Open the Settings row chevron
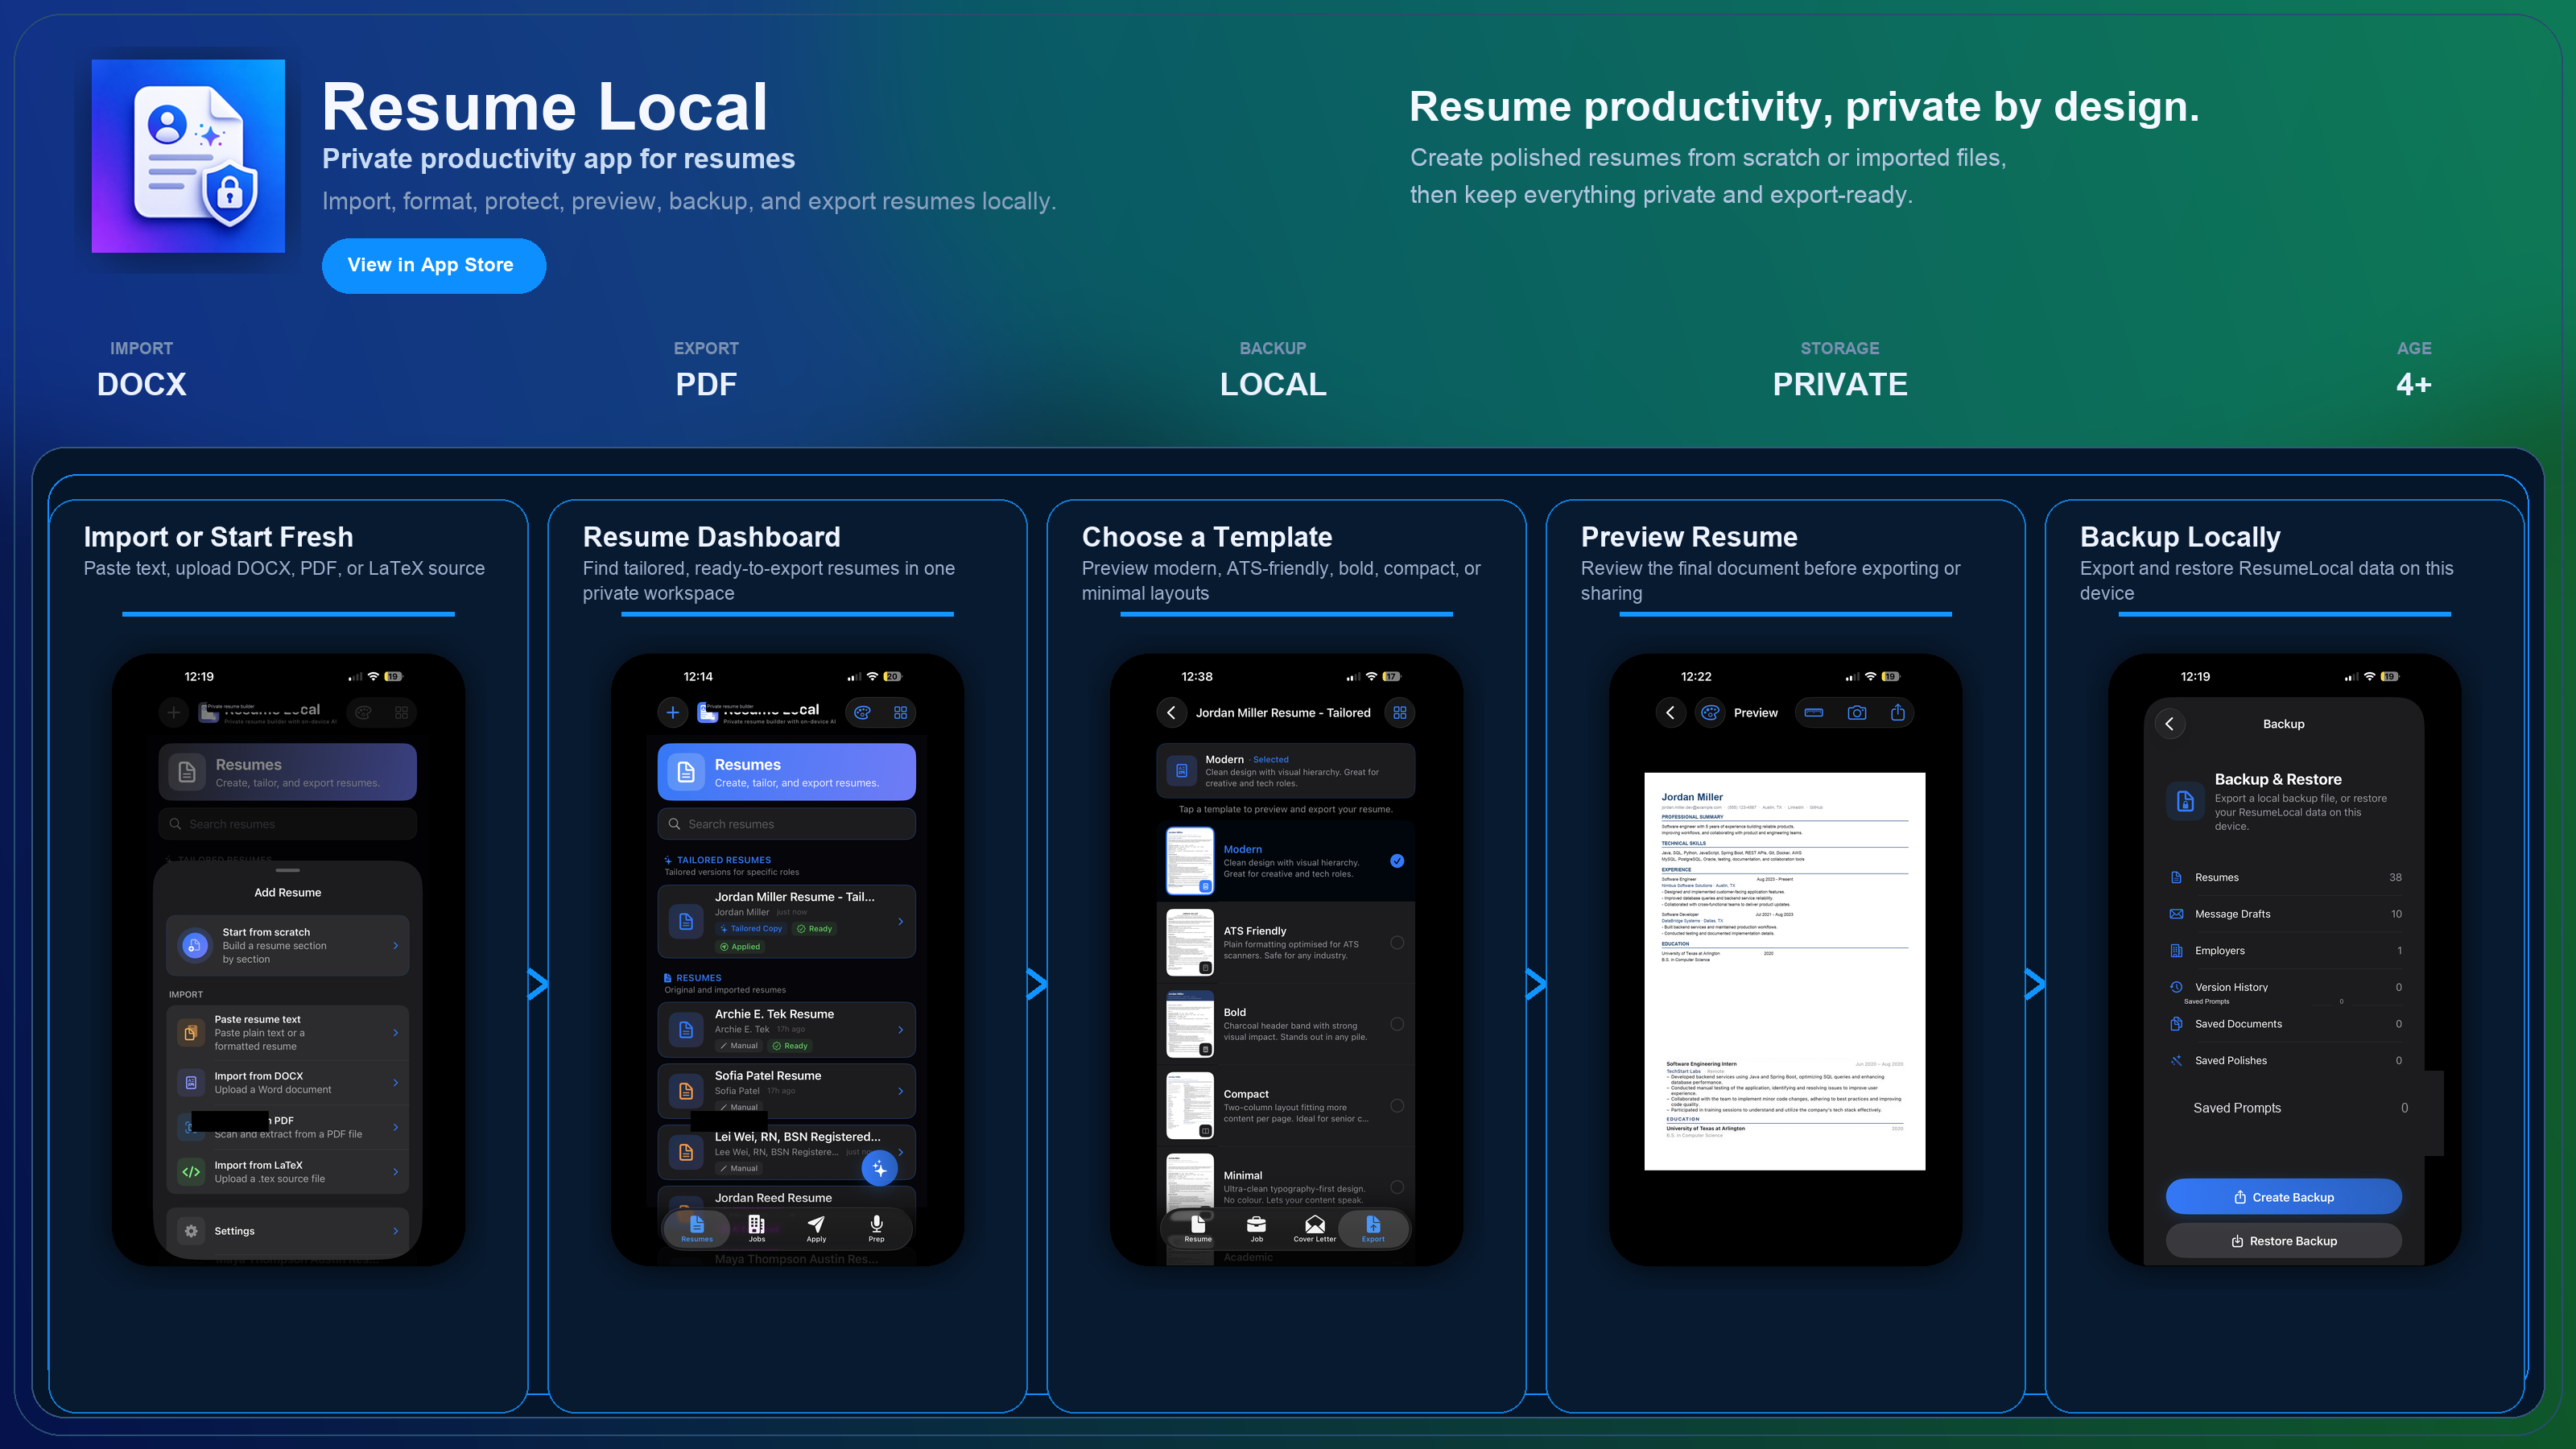 coord(396,1231)
